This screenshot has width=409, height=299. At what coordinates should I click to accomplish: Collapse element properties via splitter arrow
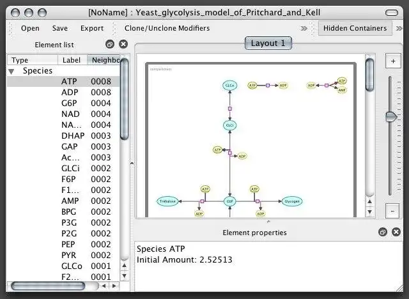268,222
